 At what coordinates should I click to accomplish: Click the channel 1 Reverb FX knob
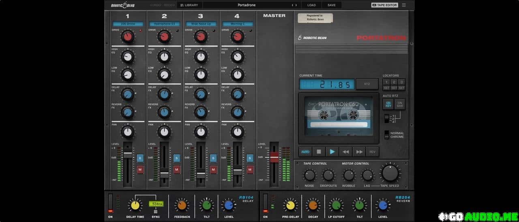pos(128,112)
